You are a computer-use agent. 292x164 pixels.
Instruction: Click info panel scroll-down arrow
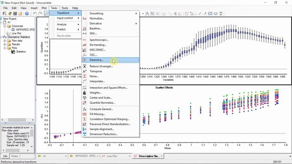click(x=31, y=147)
